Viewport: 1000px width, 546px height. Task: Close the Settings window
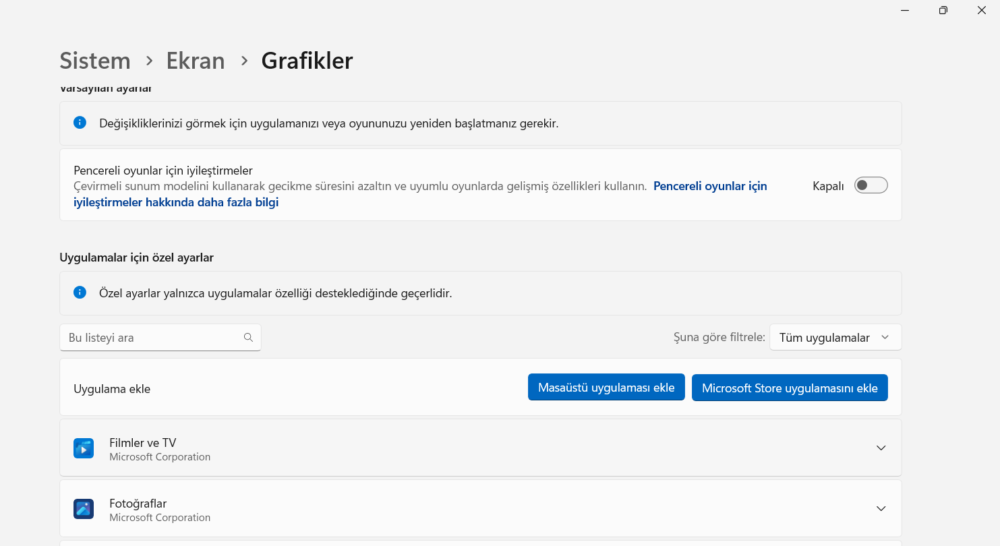click(x=982, y=10)
